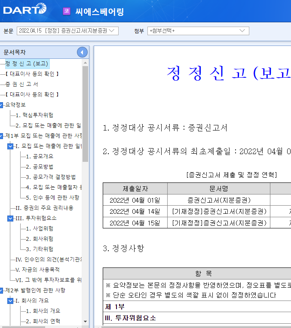291x328 pixels.
Task: Collapse the 제2부 발행인에 관한 사항 node
Action: pos(1,291)
